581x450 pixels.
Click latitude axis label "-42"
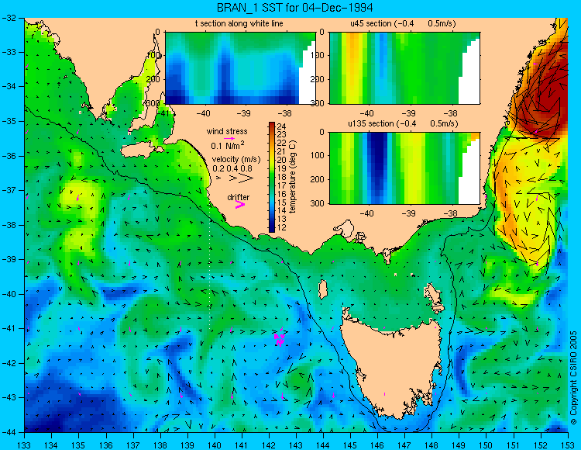click(9, 363)
